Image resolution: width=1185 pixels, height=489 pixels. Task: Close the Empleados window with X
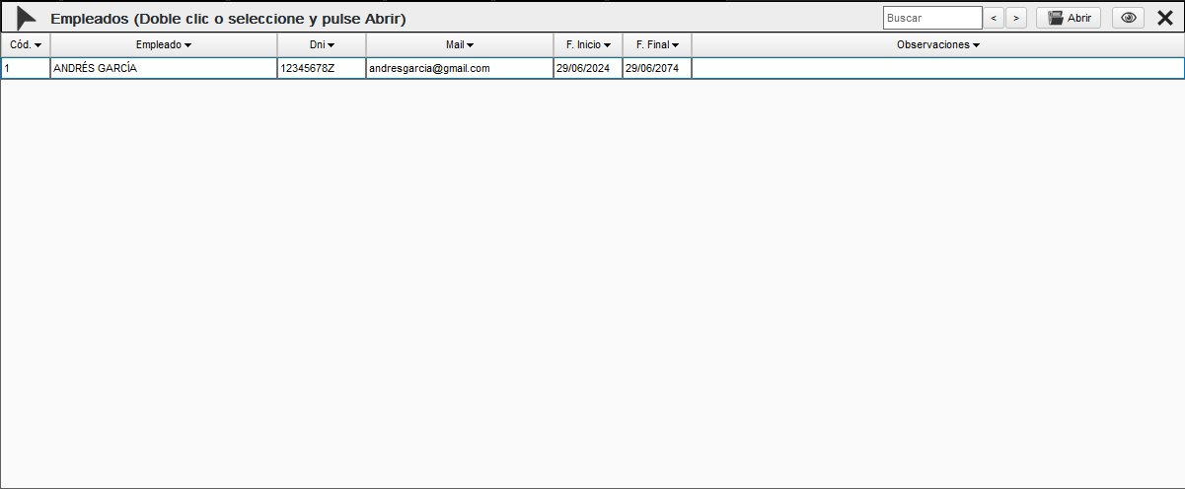pos(1165,18)
